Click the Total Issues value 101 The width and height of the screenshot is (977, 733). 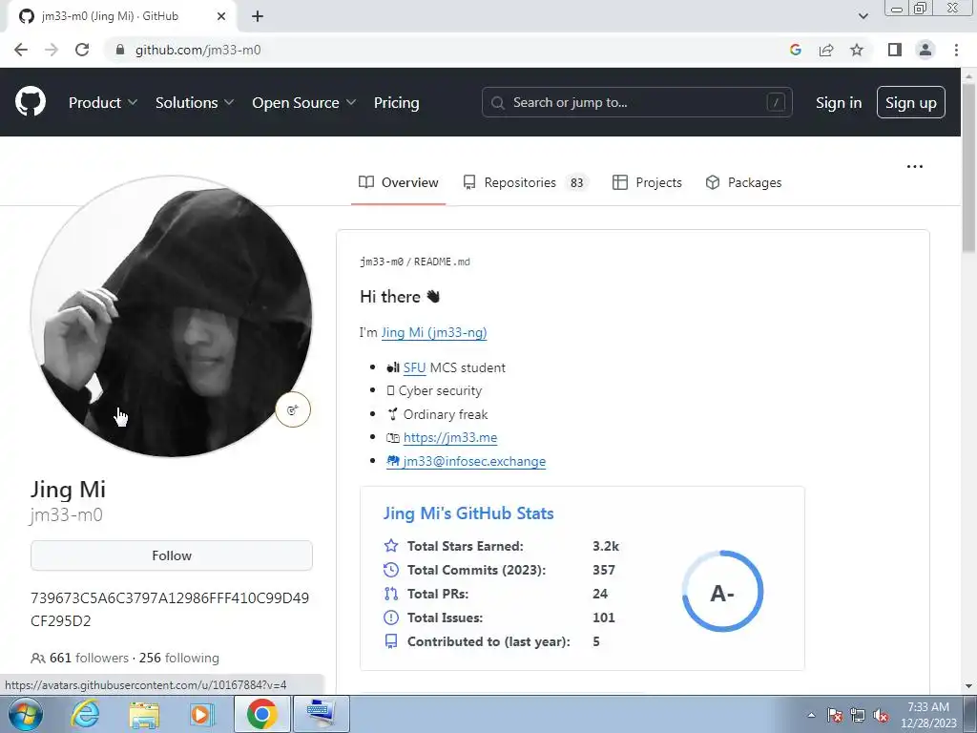coord(604,618)
